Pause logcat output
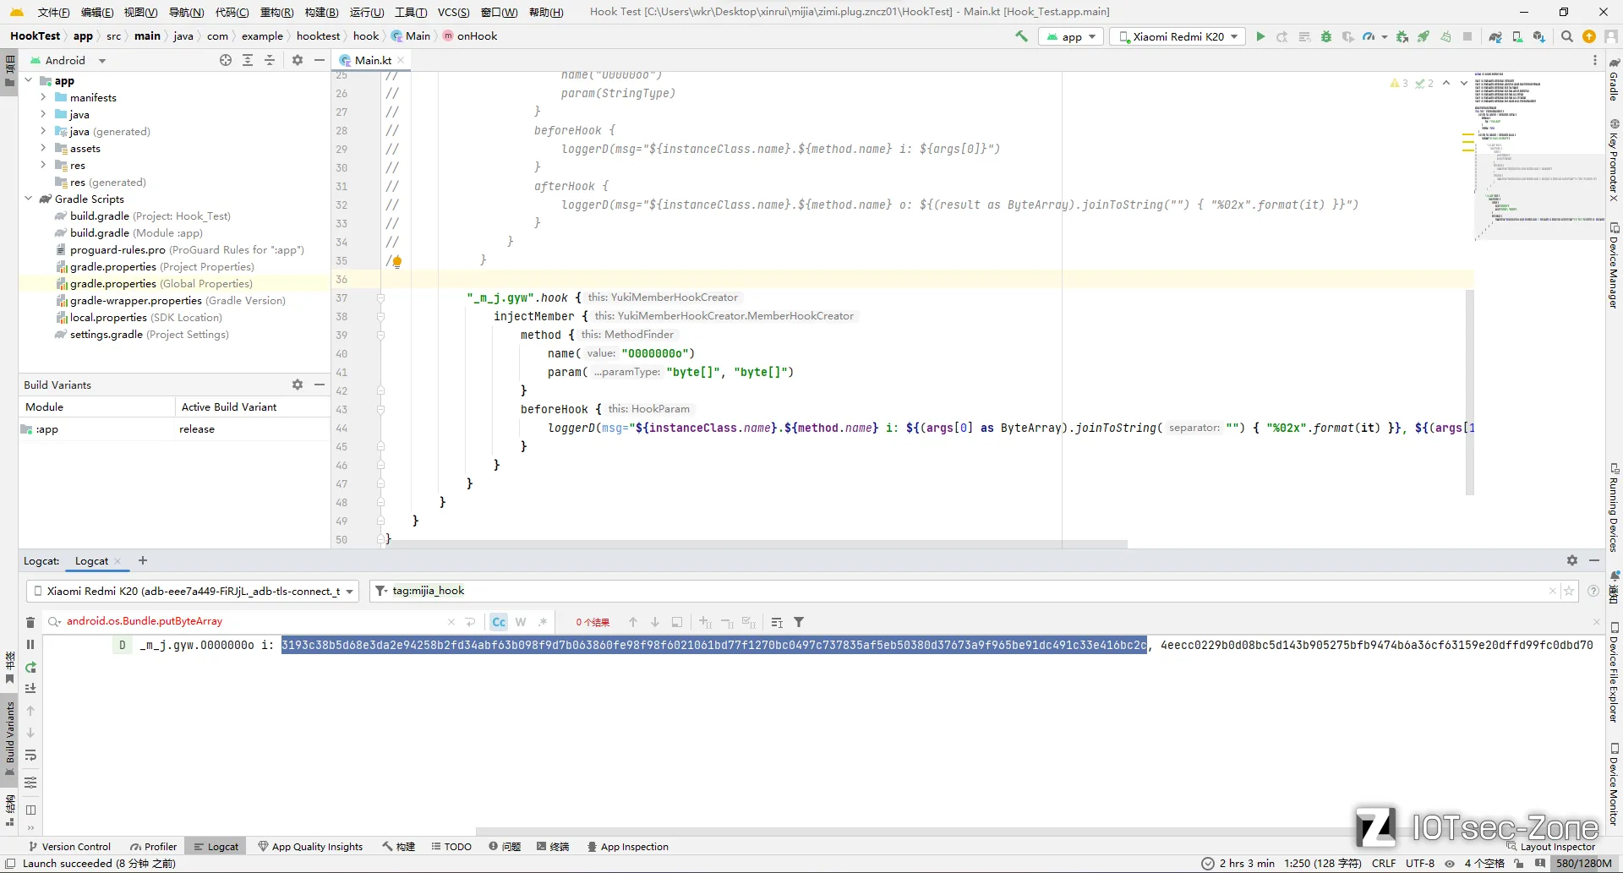 [30, 645]
